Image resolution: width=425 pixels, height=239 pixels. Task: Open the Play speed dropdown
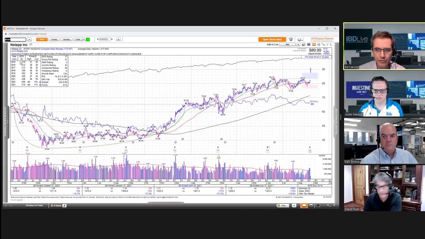(x=294, y=205)
